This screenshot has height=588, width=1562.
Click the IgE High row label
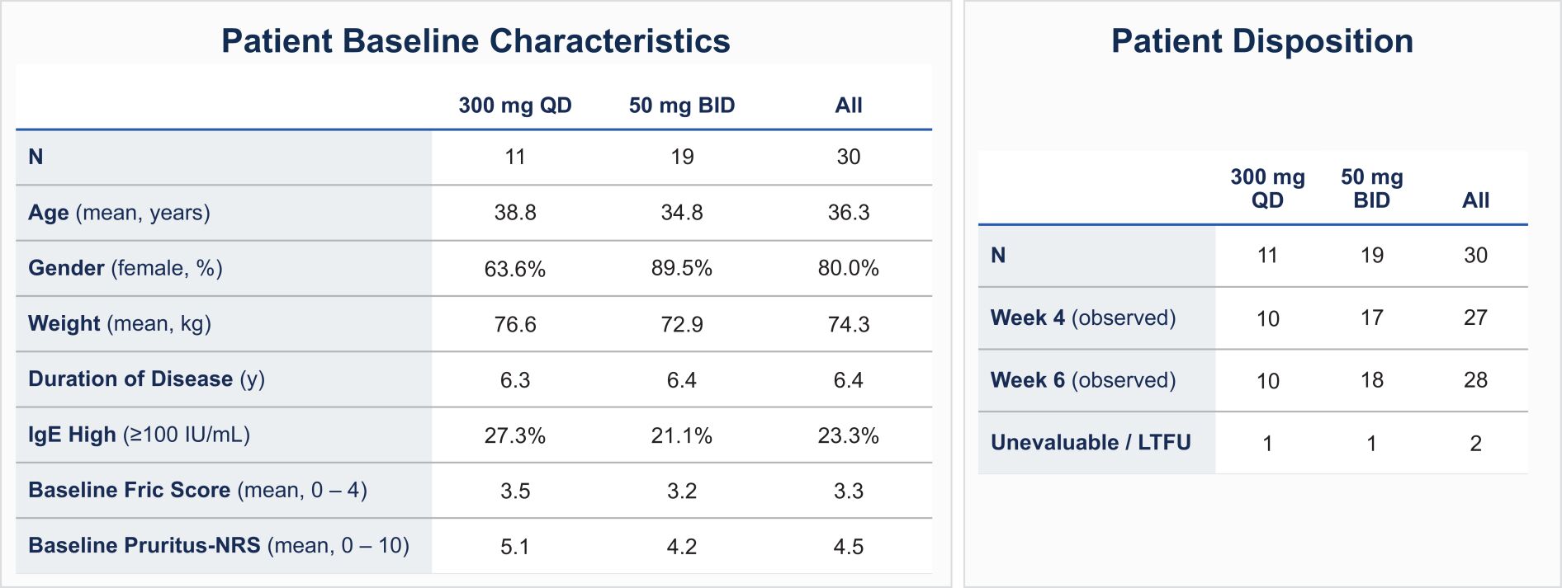point(139,435)
